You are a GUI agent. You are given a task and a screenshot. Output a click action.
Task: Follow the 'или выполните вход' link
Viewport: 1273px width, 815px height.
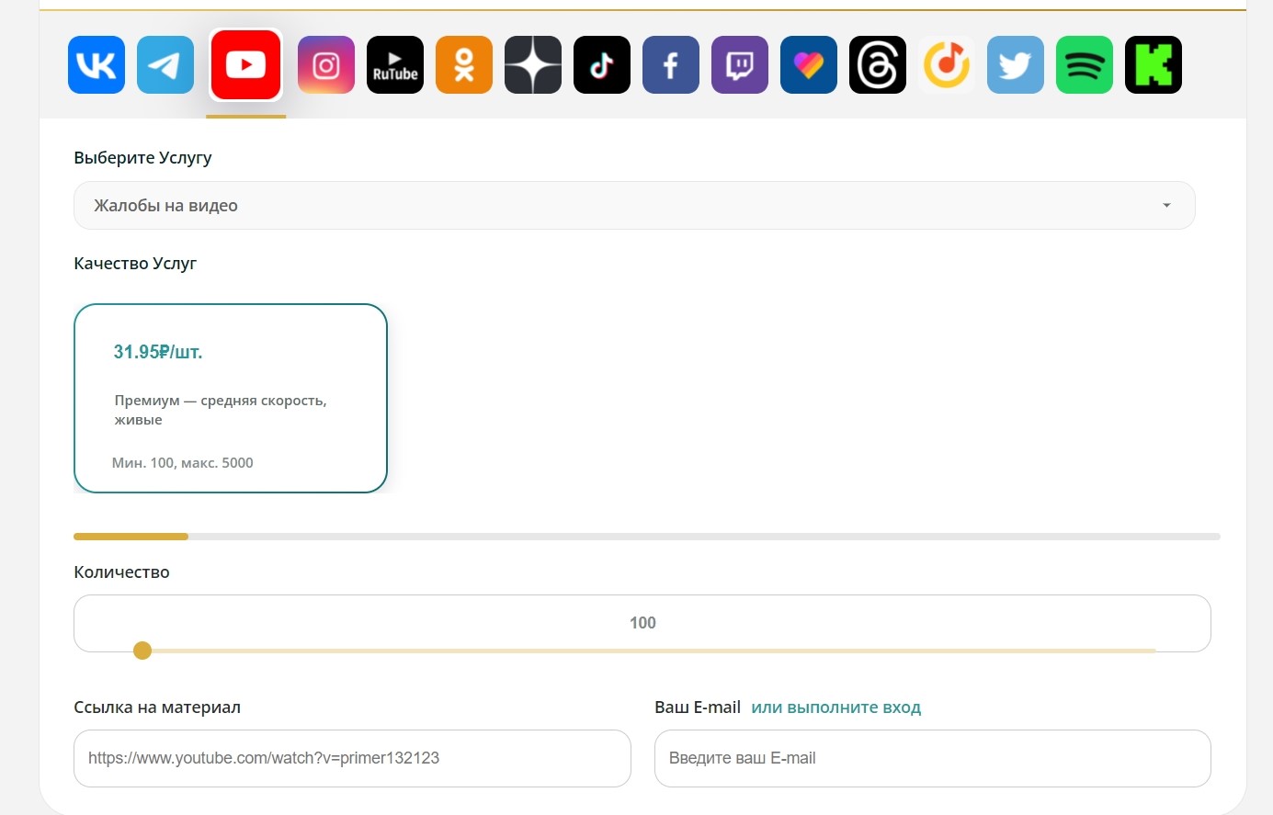(x=836, y=707)
